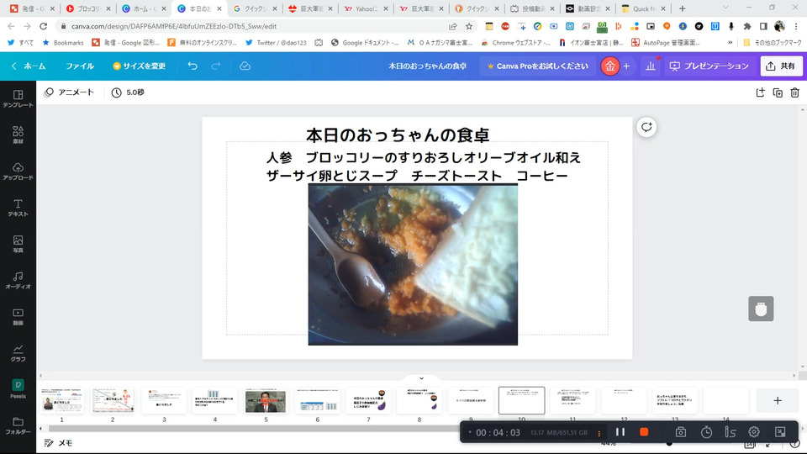Select the food photo on the slide
Image resolution: width=807 pixels, height=454 pixels.
tap(413, 265)
